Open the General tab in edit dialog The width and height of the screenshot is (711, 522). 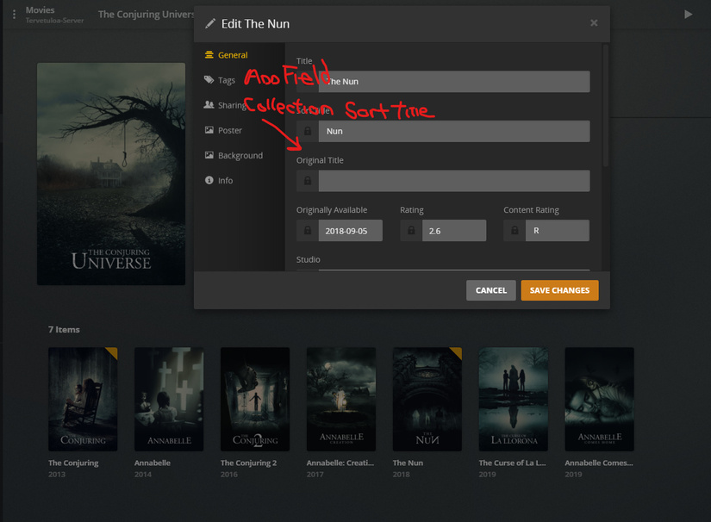[227, 55]
